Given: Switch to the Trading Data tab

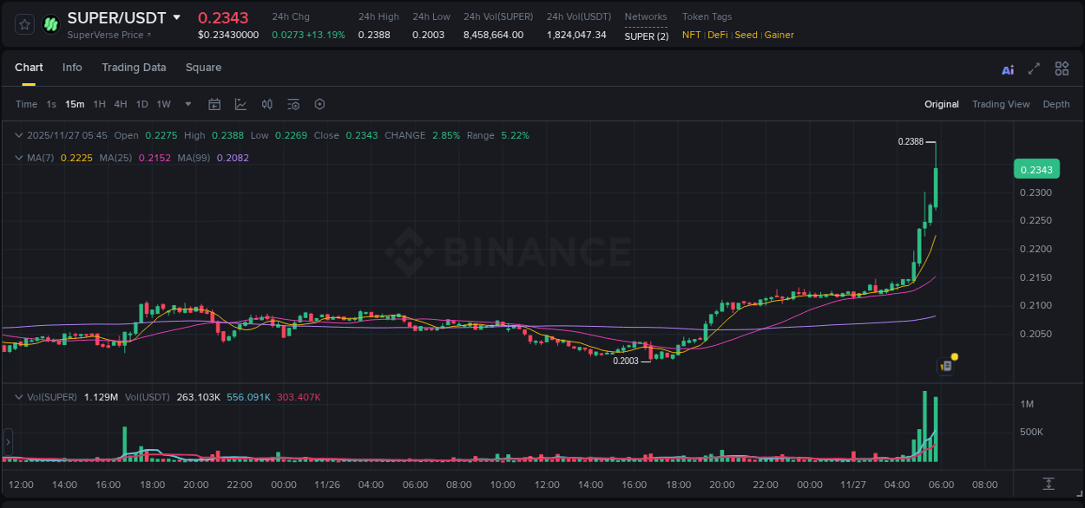Looking at the screenshot, I should point(134,67).
